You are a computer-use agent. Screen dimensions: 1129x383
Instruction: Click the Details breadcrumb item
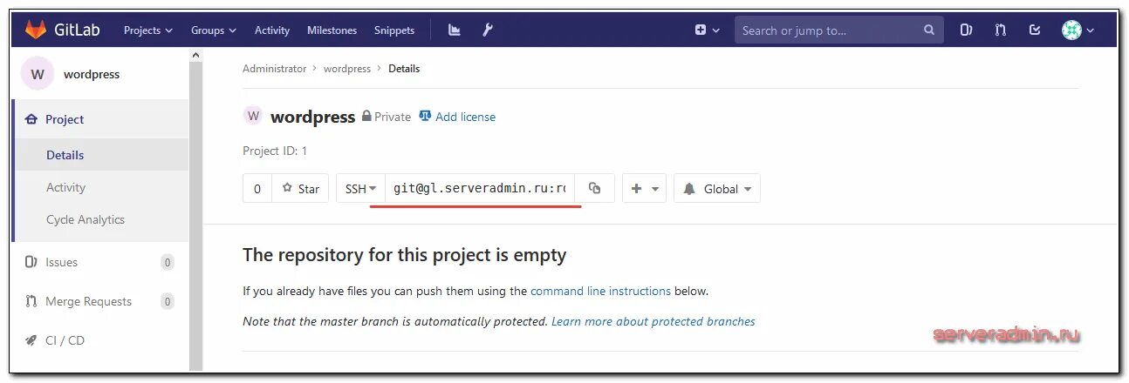[404, 68]
